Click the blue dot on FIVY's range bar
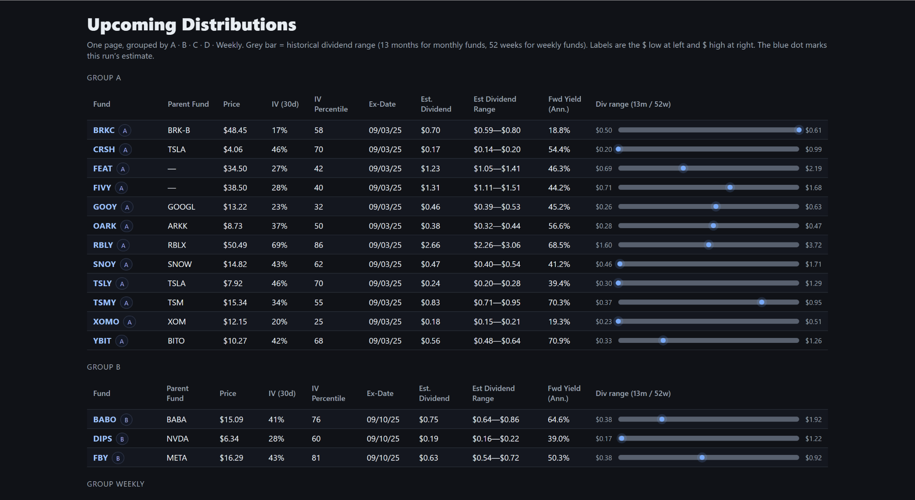Image resolution: width=915 pixels, height=500 pixels. pyautogui.click(x=730, y=188)
